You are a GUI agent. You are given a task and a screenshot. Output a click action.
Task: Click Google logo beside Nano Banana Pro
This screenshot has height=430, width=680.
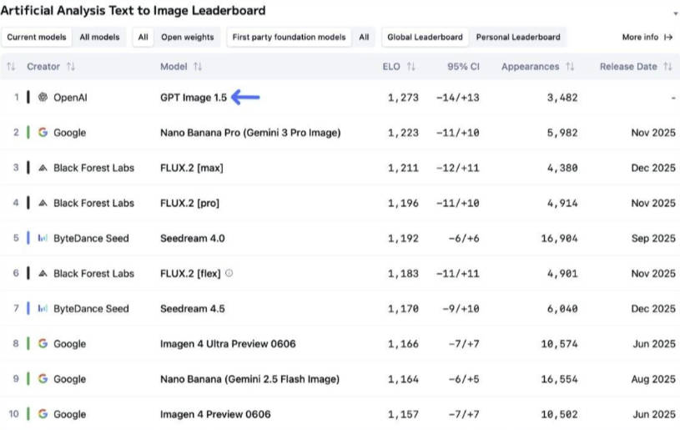click(x=43, y=133)
